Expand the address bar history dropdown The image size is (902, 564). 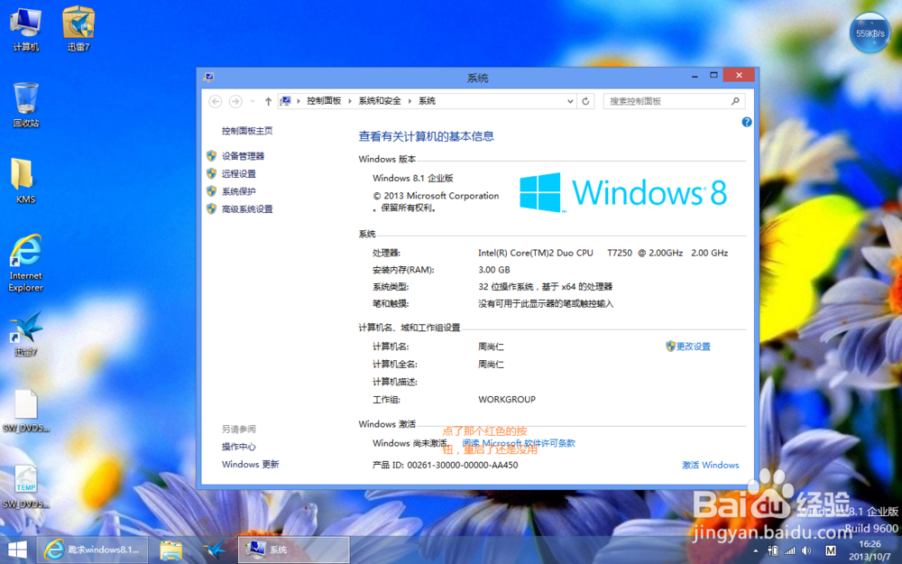point(570,101)
